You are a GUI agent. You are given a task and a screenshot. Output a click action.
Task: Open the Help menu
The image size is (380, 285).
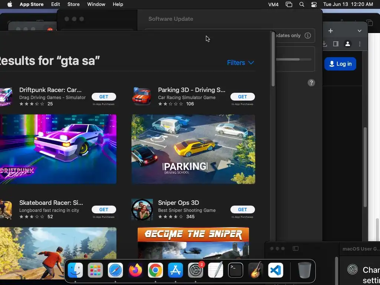(x=118, y=4)
